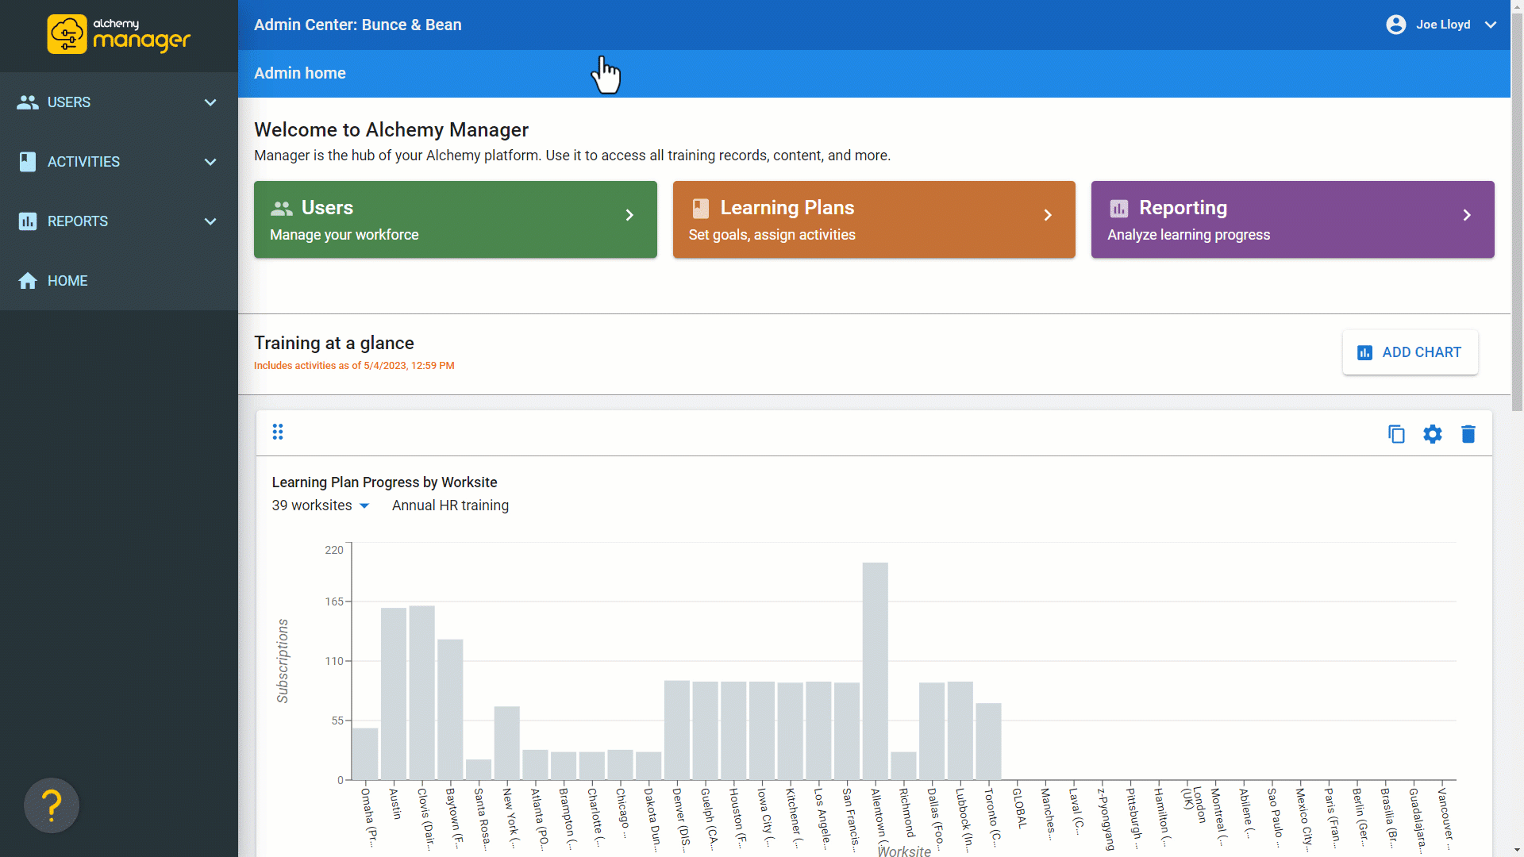Open the help question mark button
The image size is (1524, 857).
click(52, 805)
